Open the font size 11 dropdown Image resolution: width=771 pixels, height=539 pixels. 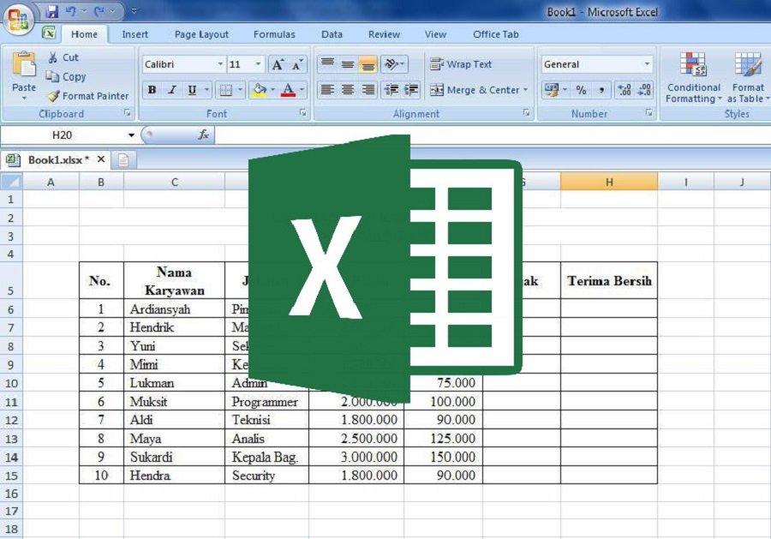(258, 64)
